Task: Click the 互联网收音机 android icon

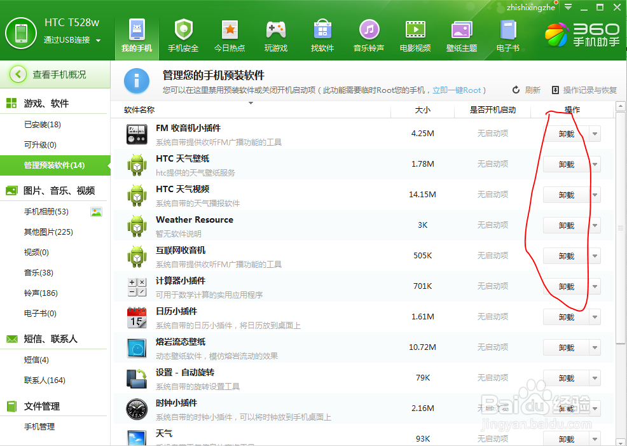Action: tap(137, 256)
